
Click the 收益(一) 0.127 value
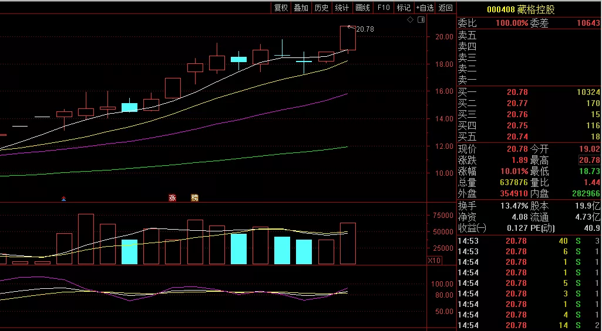(517, 228)
